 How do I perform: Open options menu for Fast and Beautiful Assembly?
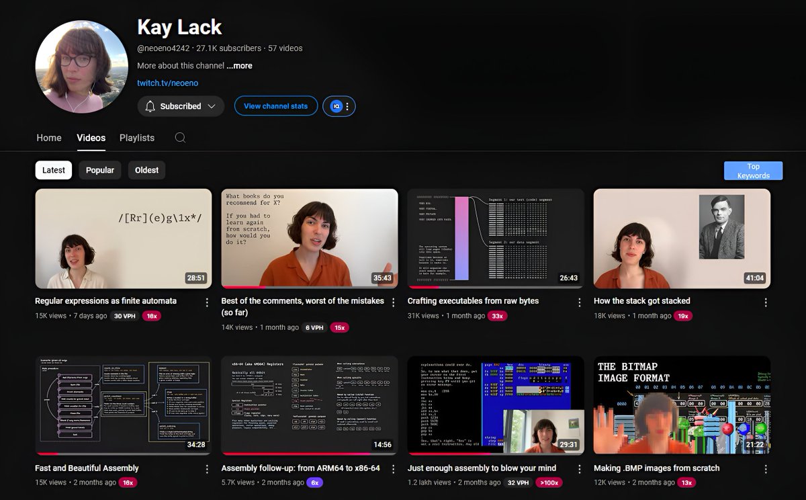[x=207, y=470]
